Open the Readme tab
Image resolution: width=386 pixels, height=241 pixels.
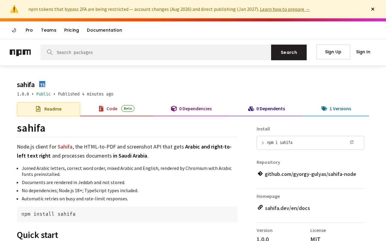[49, 109]
